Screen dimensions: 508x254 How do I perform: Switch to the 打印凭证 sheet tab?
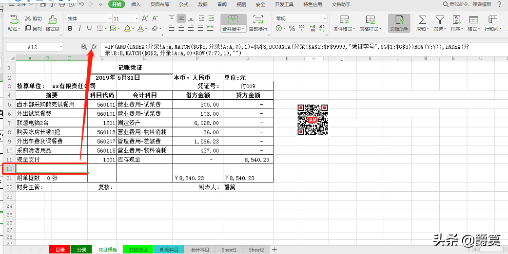(138, 250)
